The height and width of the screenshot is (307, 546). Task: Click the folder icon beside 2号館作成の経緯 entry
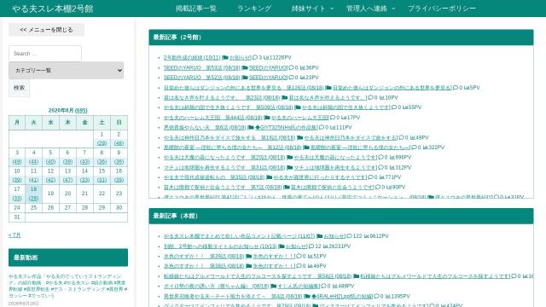225,57
